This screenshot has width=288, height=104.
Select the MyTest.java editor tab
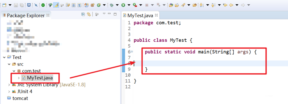(x=140, y=15)
